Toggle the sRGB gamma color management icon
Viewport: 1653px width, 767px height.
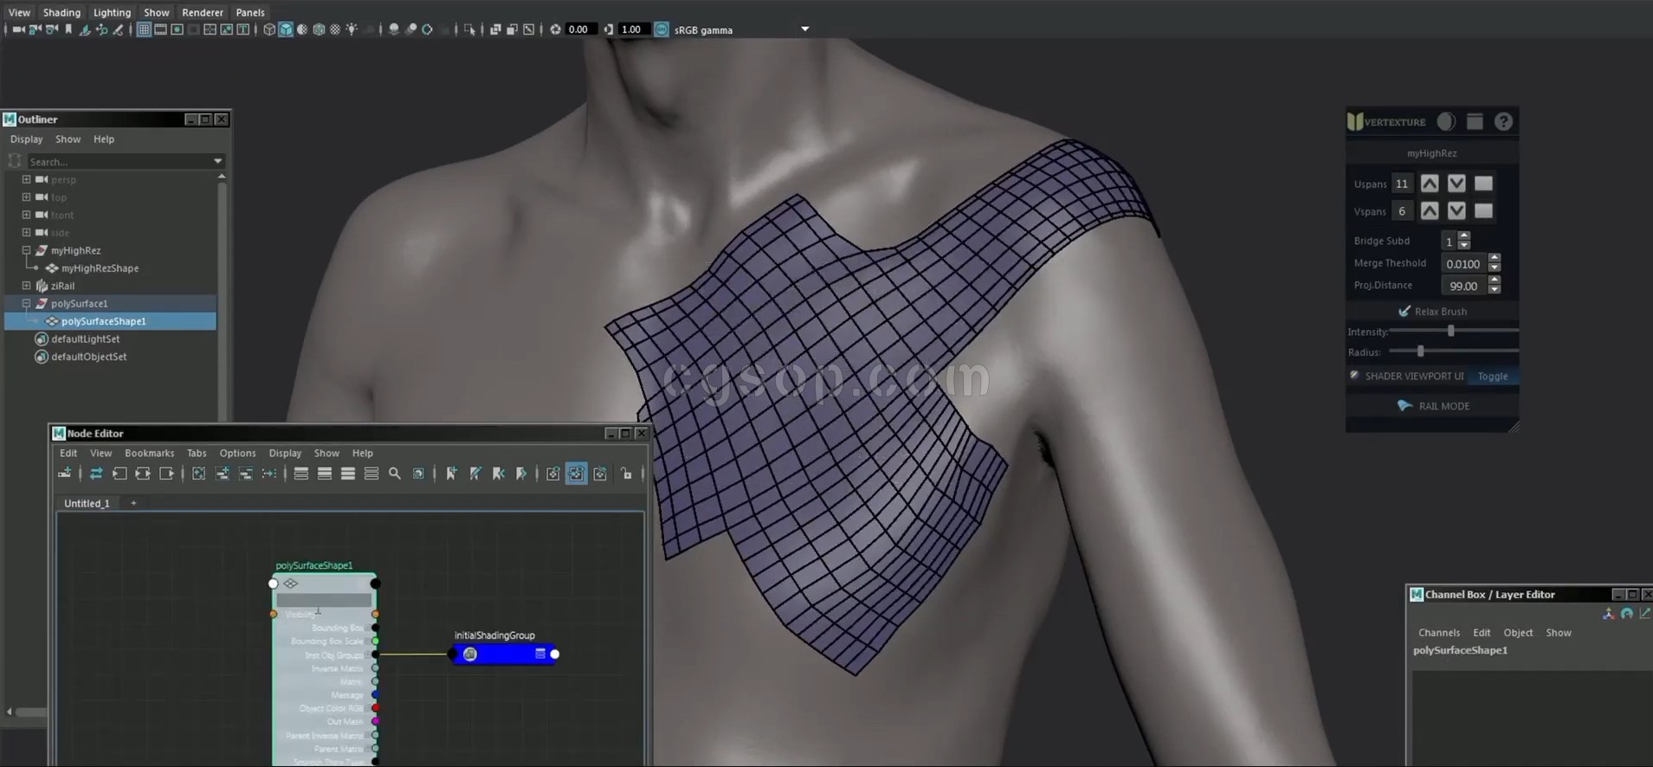(662, 29)
